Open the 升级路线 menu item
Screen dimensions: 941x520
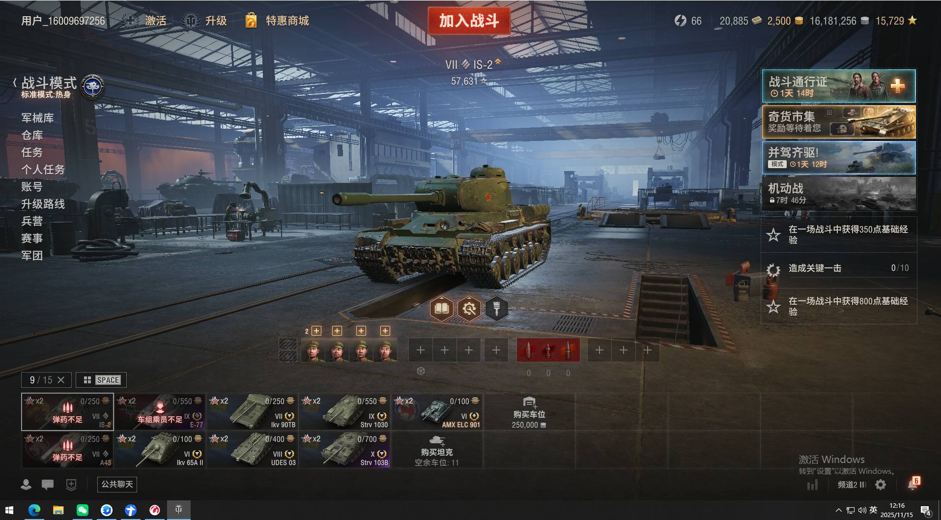coord(43,204)
